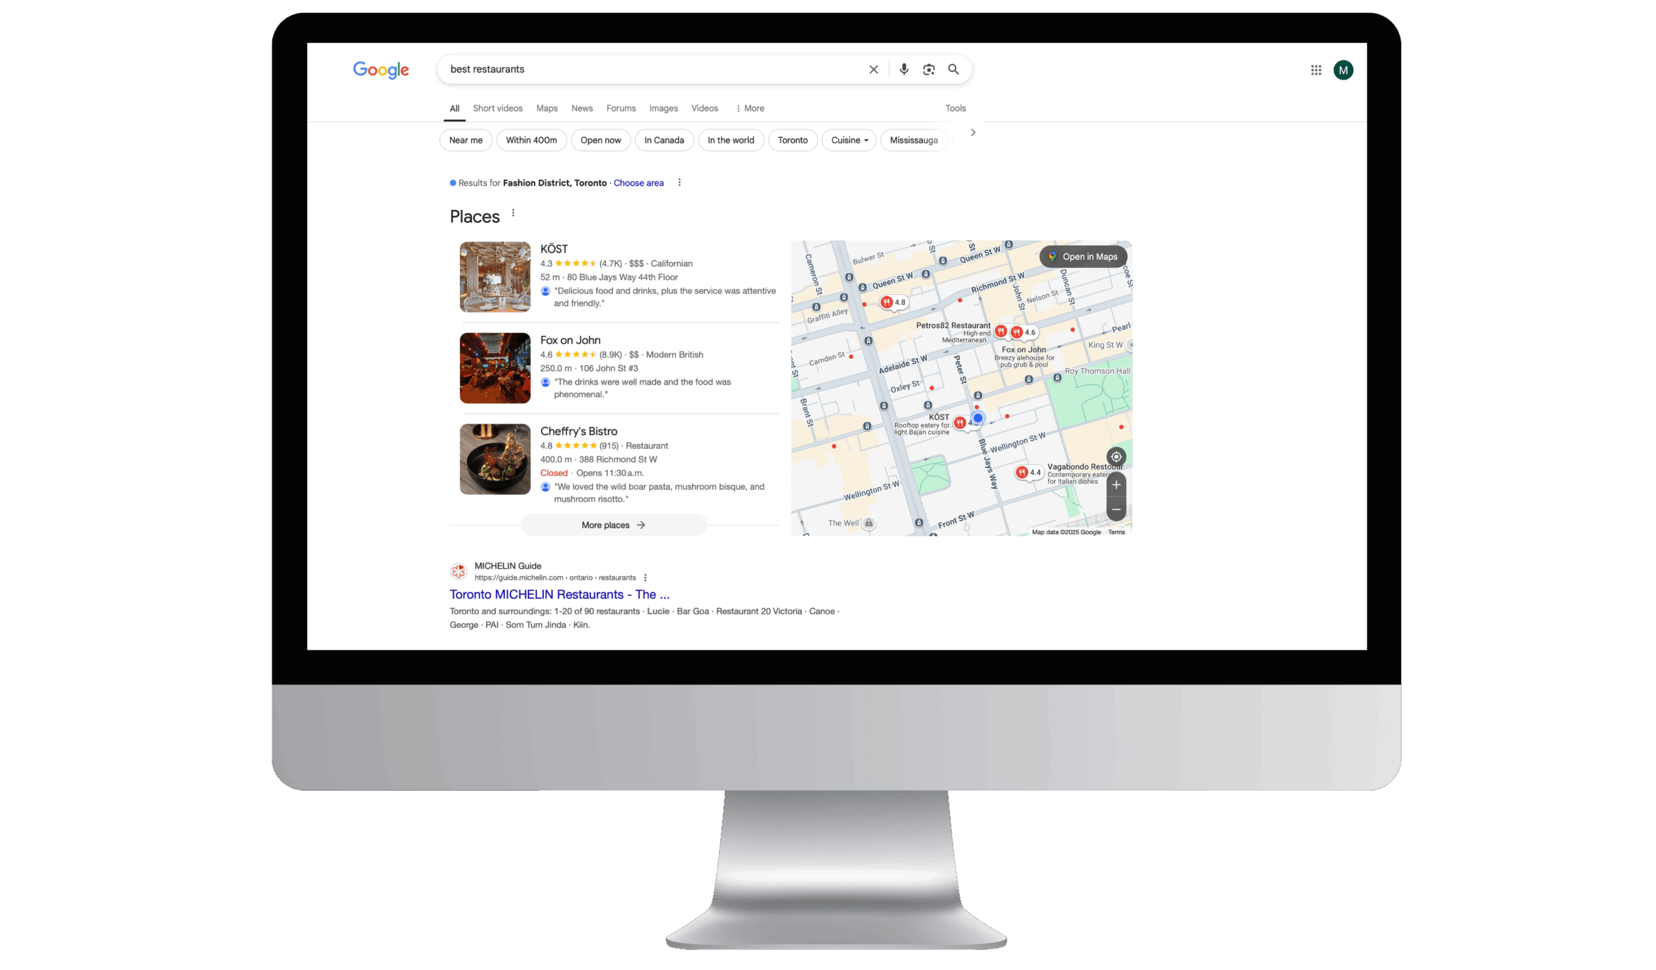Click the Google logo
This screenshot has width=1656, height=970.
(x=380, y=70)
